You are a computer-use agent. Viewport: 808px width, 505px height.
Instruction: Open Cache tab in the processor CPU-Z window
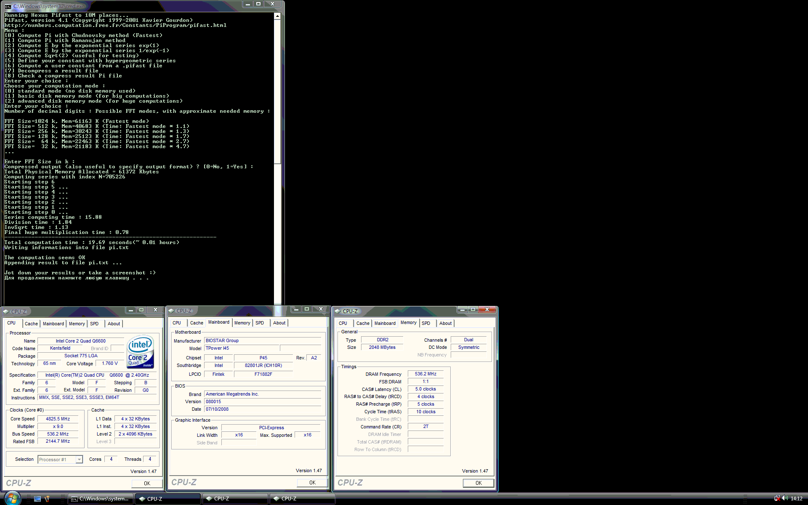[31, 324]
